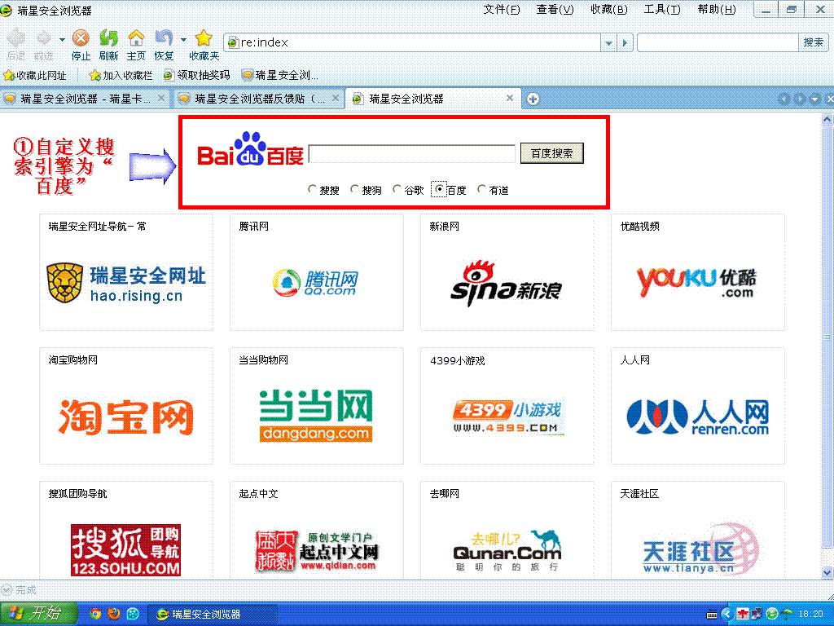Close the 瑞星安全浏览器反馈贴 tab
This screenshot has height=626, width=834.
point(335,98)
